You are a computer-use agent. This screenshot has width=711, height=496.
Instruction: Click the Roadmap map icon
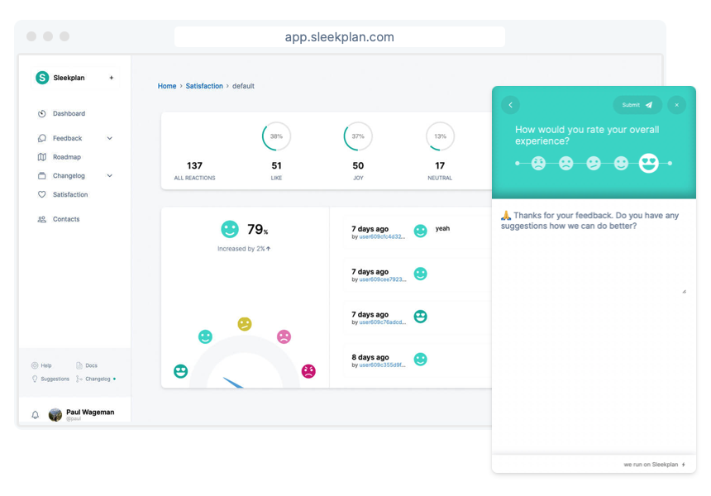[x=43, y=157]
